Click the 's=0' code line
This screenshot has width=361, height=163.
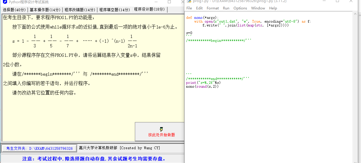pyautogui.click(x=189, y=33)
